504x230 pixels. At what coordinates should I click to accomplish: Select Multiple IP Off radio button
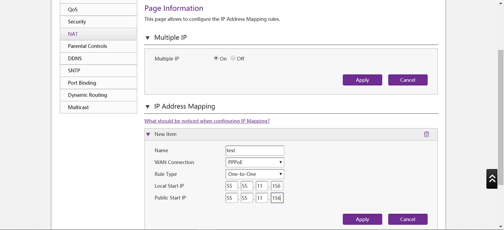click(x=233, y=58)
